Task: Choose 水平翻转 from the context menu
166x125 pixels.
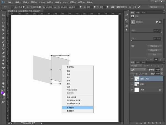Action: (78, 107)
